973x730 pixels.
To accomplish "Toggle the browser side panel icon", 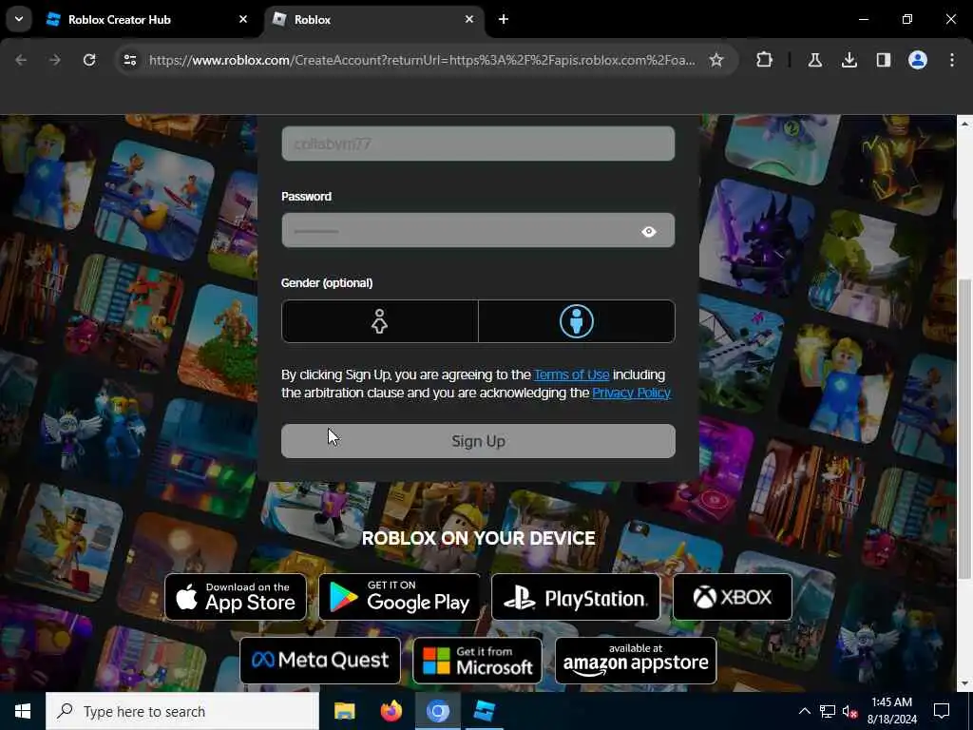I will pos(884,60).
